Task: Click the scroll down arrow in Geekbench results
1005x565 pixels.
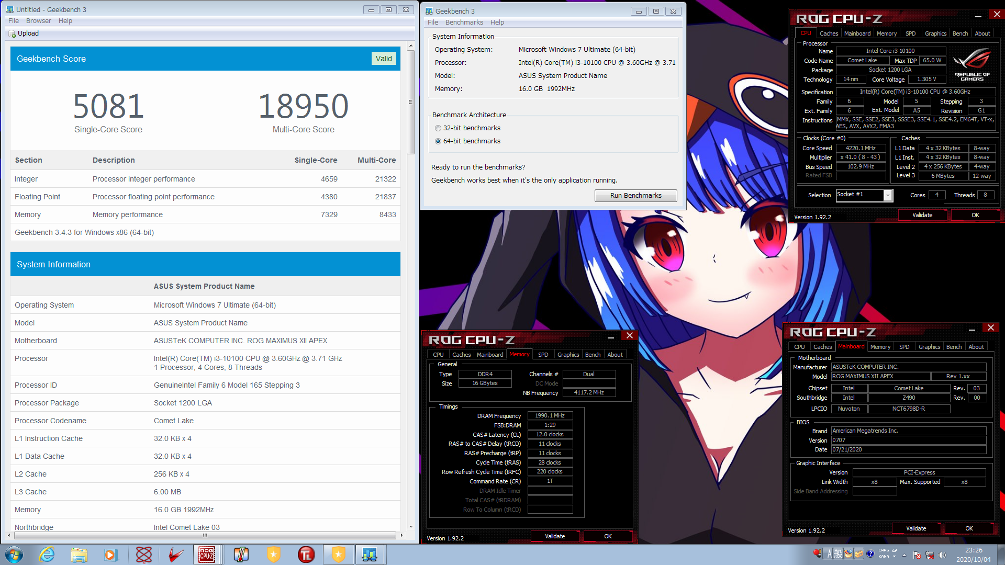Action: point(411,527)
